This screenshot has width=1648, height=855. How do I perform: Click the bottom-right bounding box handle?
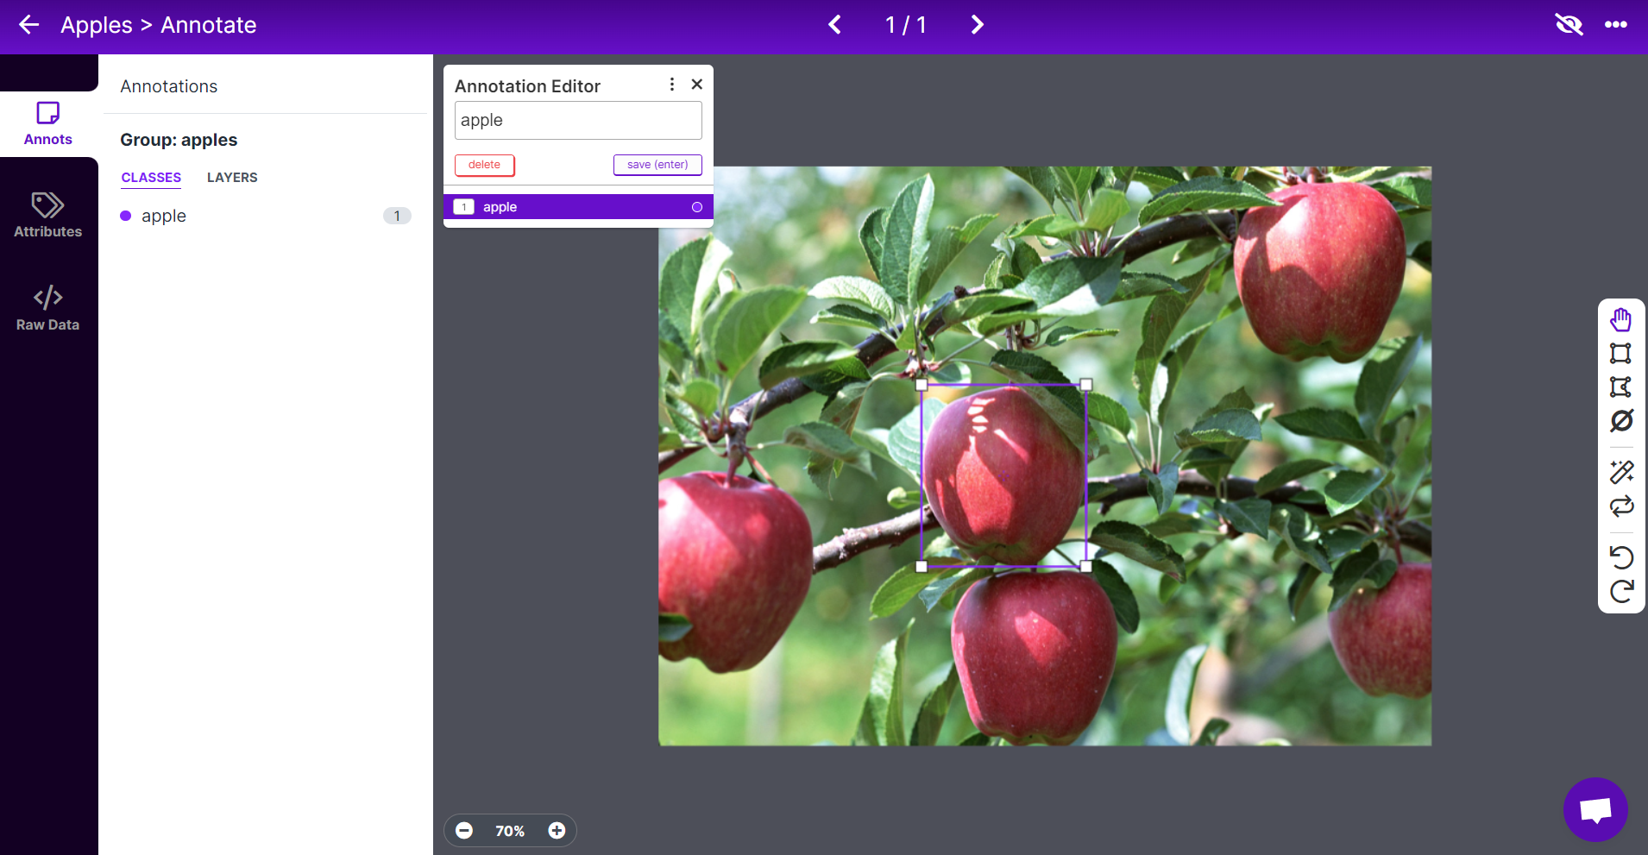[x=1086, y=567]
